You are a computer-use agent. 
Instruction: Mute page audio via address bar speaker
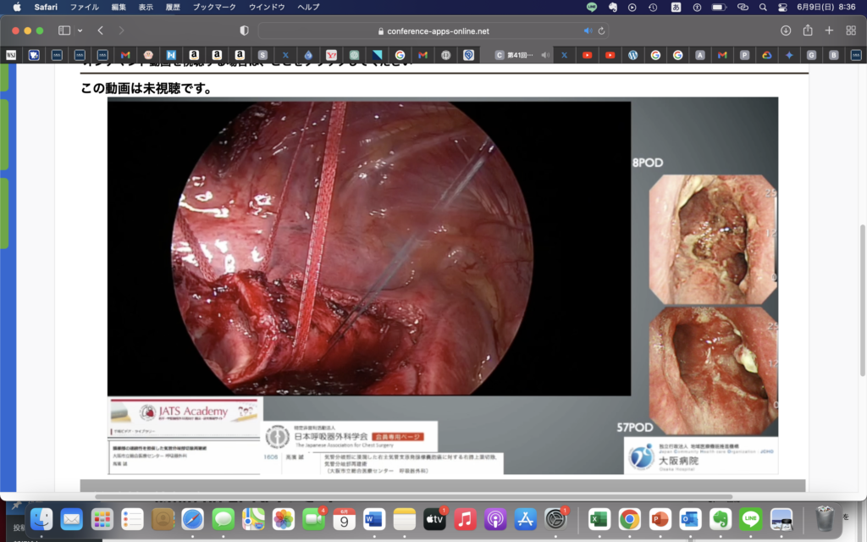588,30
